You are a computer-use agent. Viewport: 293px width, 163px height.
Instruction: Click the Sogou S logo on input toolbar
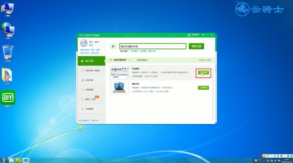coord(264,156)
